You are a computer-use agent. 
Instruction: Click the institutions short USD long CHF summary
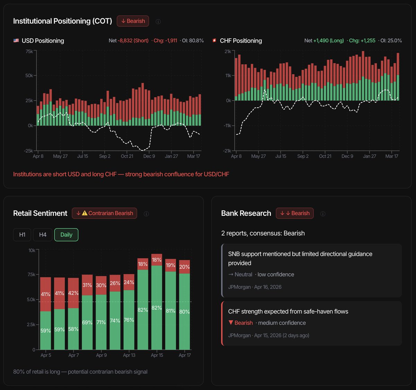point(121,174)
